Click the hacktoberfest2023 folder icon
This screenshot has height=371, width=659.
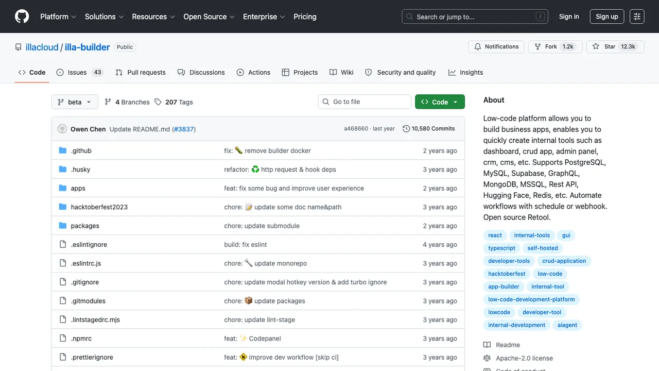click(63, 207)
